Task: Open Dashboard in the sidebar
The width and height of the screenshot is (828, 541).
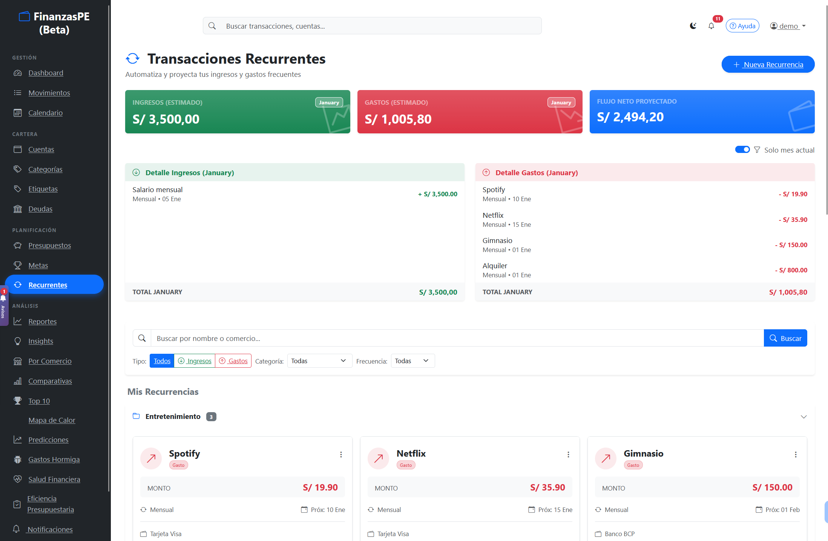Action: pyautogui.click(x=46, y=73)
